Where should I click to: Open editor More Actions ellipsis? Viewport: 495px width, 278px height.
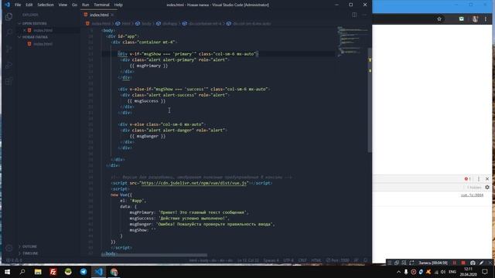point(364,15)
